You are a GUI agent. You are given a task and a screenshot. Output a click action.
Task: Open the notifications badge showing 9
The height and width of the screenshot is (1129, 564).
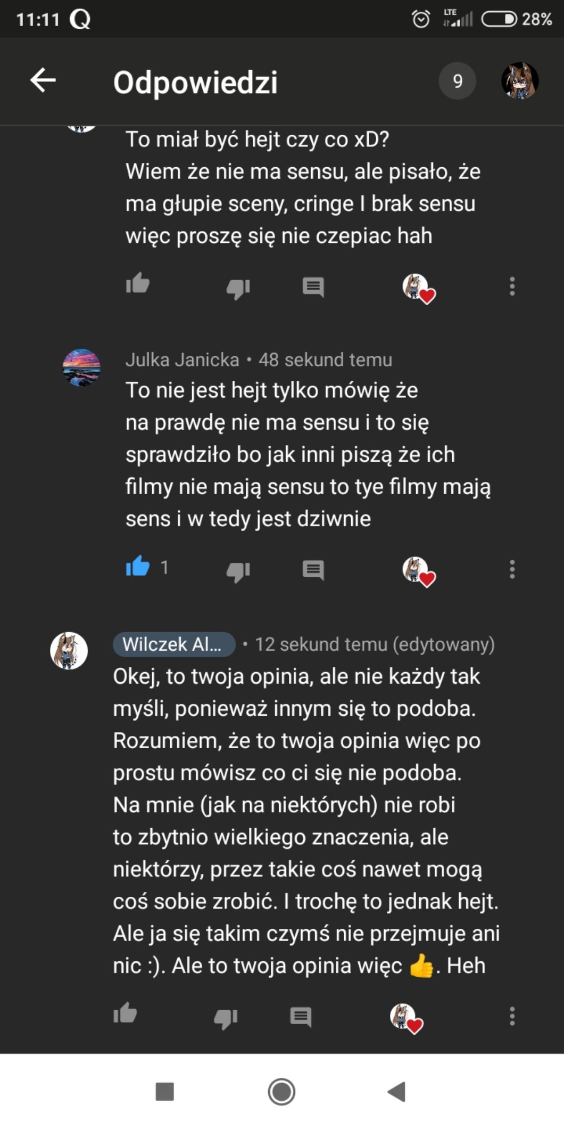[x=457, y=81]
